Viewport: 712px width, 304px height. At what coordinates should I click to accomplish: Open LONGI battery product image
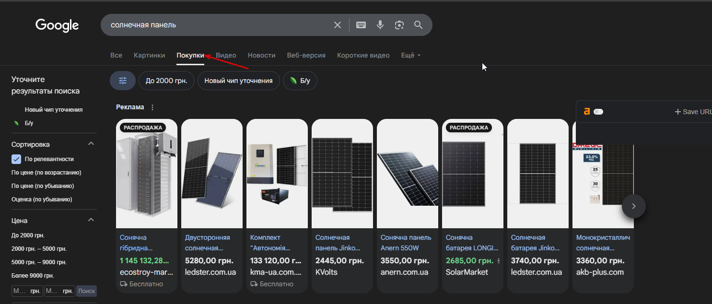click(473, 174)
